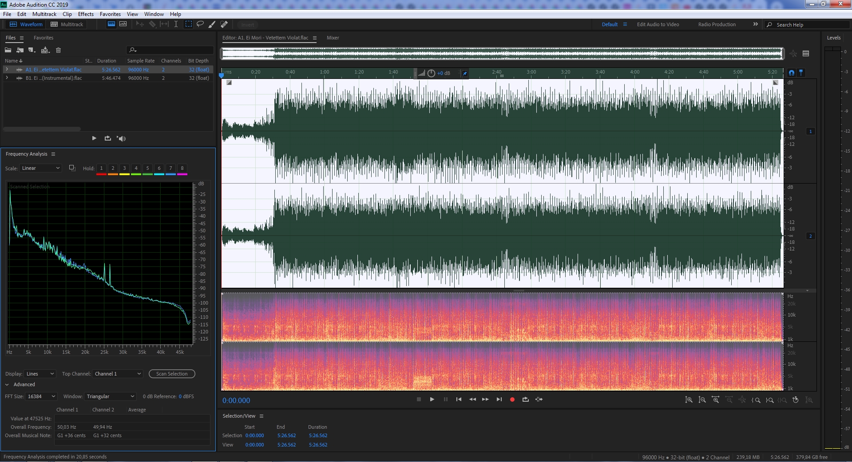The height and width of the screenshot is (462, 852).
Task: Choose the Marquee Selection tool
Action: (188, 24)
